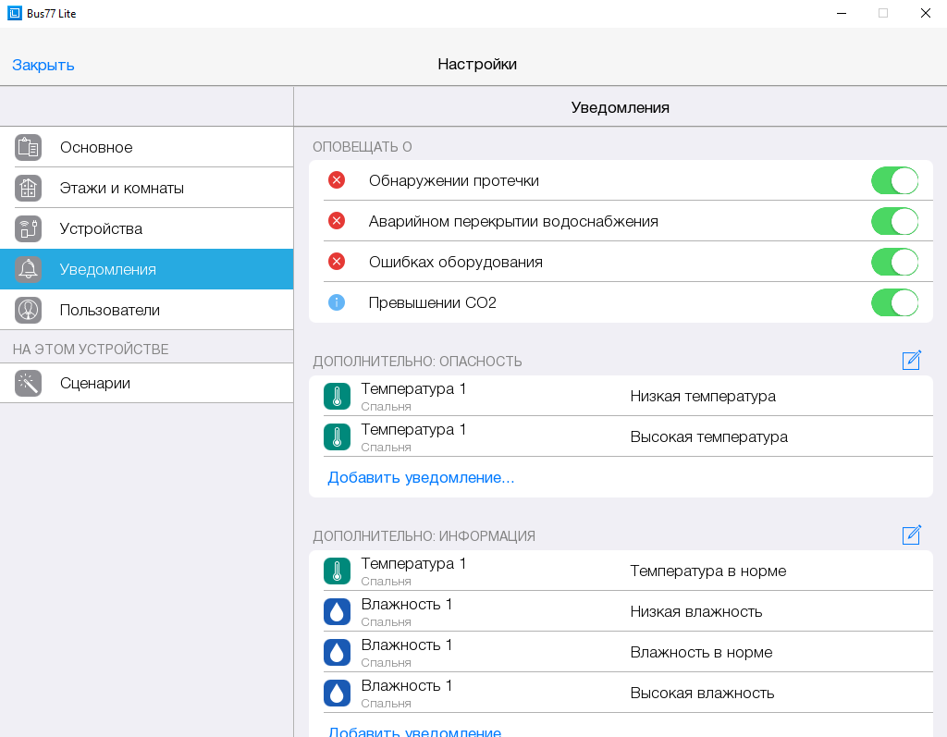Turn off Ошибках оборудования toggle

coord(894,262)
